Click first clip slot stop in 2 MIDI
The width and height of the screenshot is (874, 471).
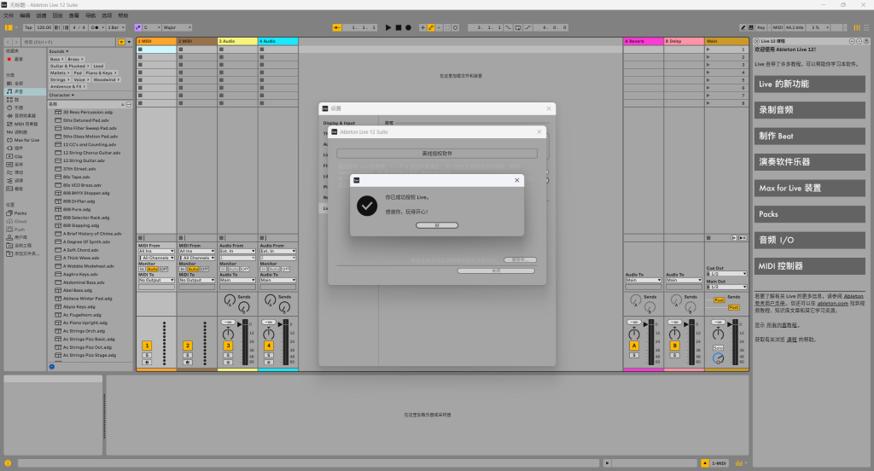[181, 49]
